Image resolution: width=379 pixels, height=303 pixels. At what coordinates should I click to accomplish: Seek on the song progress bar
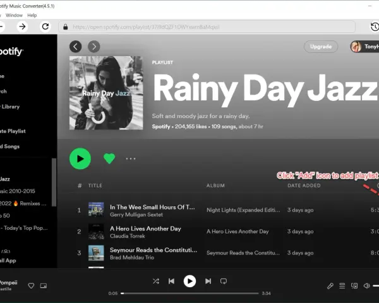(189, 294)
